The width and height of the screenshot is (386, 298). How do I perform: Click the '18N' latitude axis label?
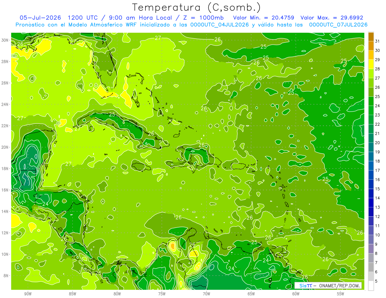click(5, 168)
